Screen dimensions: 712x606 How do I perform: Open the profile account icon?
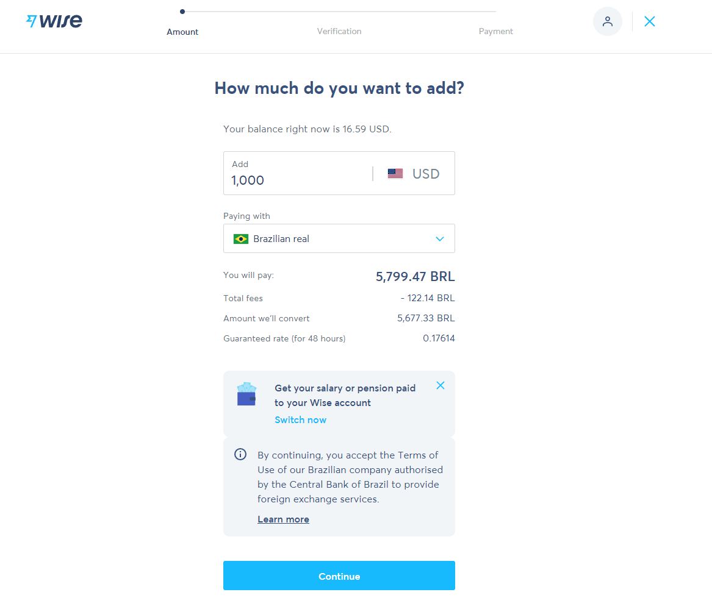607,21
